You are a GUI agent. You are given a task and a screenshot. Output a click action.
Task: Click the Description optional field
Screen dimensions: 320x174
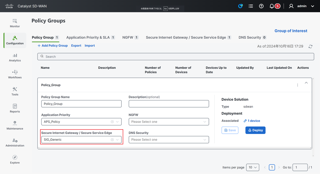coord(169,104)
